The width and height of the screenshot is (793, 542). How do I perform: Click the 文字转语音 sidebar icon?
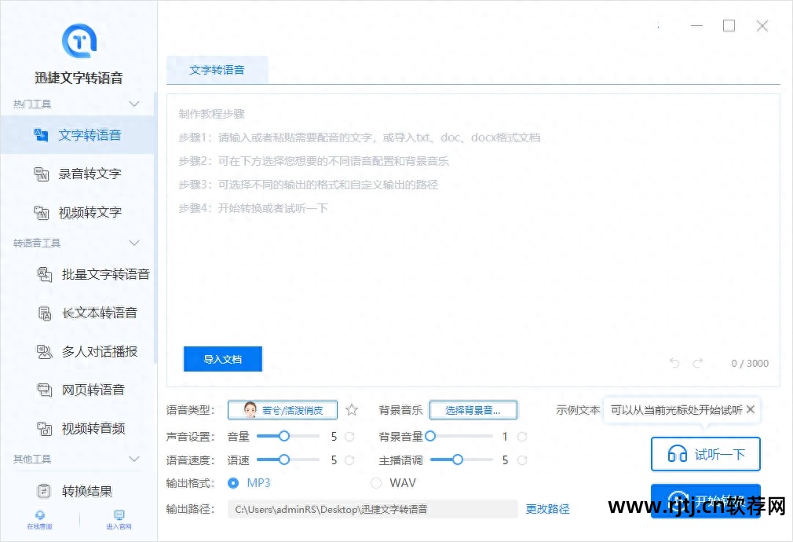click(x=41, y=135)
